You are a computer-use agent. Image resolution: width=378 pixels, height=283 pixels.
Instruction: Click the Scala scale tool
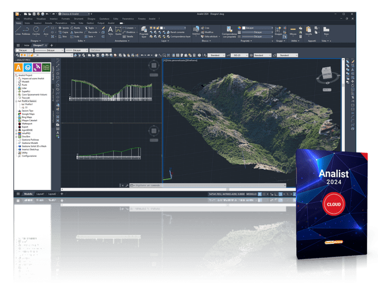[x=75, y=37]
